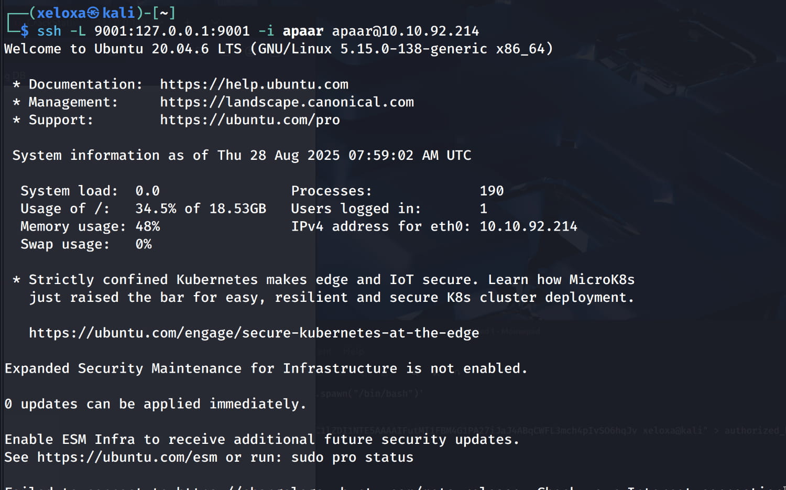Click the System information timestamp line
Screen dimensions: 786x490
click(242, 156)
